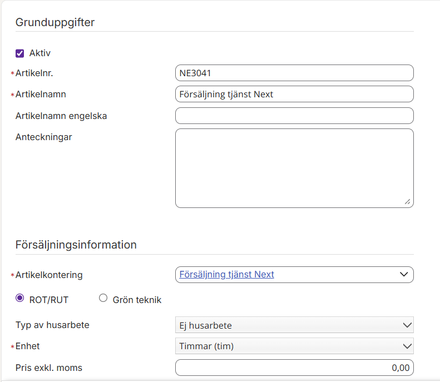This screenshot has height=382, width=440.
Task: Click the Pris exkl. moms label
Action: 49,368
